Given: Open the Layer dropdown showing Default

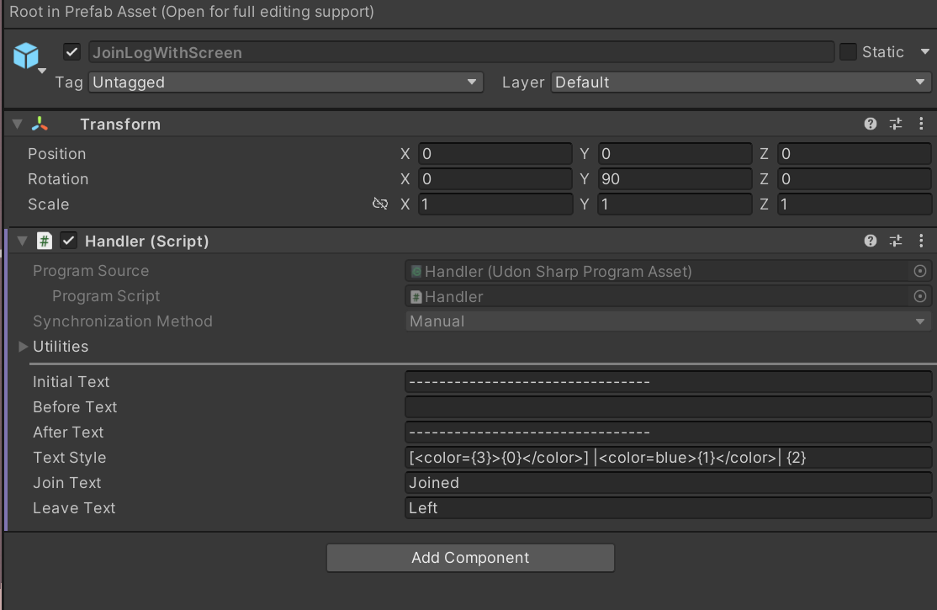Looking at the screenshot, I should click(740, 82).
